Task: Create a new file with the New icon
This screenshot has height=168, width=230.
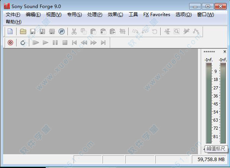Action: point(10,31)
